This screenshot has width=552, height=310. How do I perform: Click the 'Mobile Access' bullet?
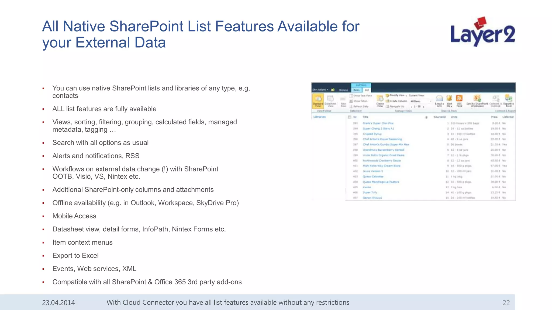pyautogui.click(x=74, y=216)
